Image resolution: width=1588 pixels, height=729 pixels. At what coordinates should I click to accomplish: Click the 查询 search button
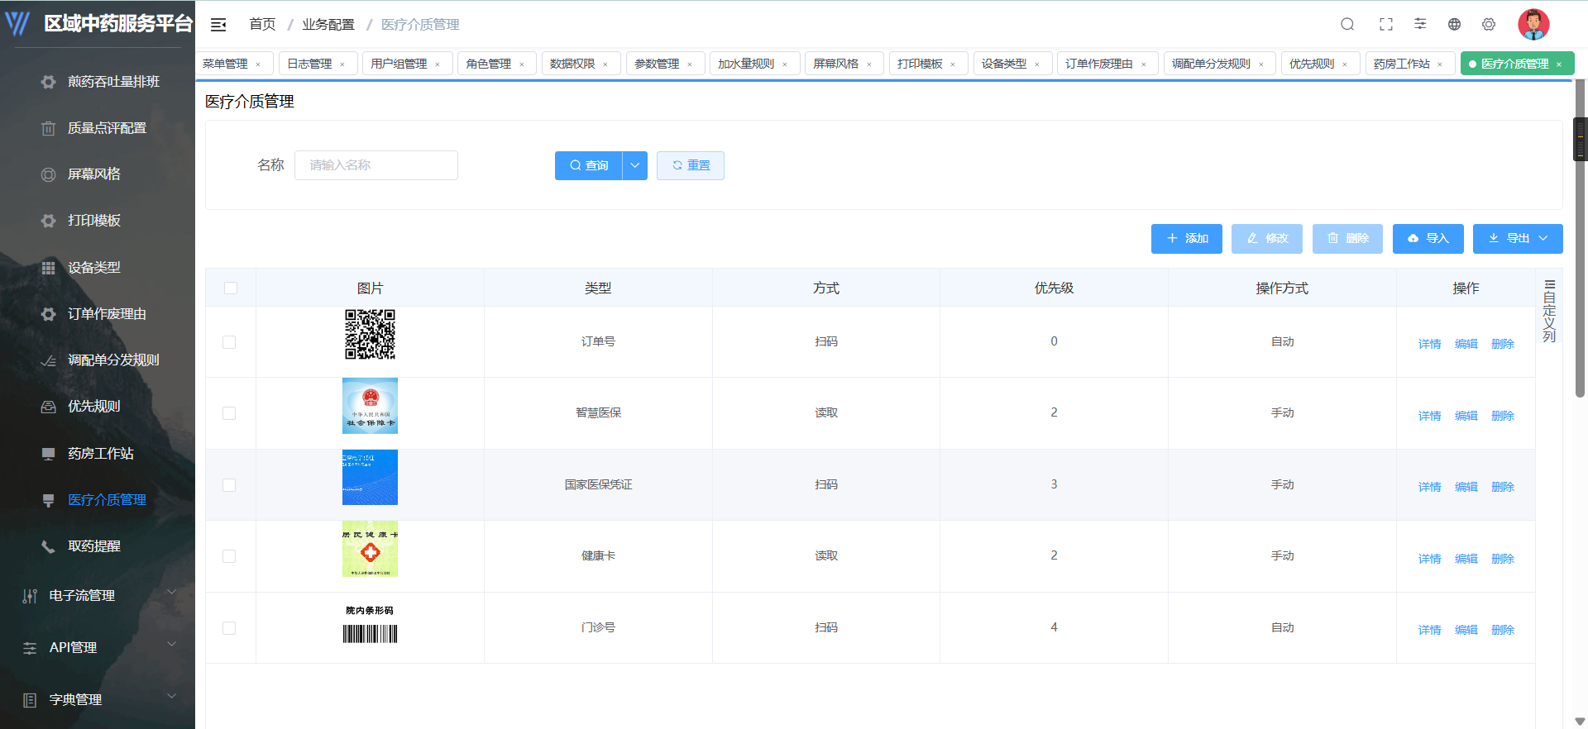click(589, 165)
